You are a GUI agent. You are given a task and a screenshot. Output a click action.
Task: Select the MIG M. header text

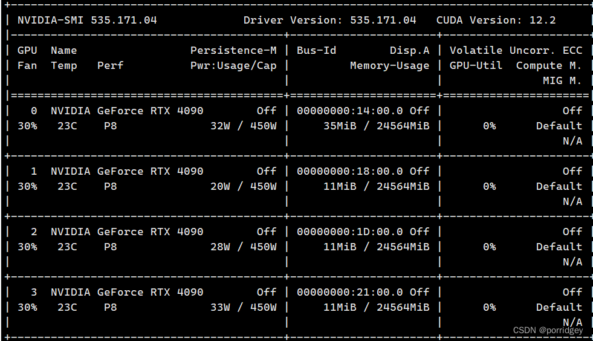coord(562,80)
